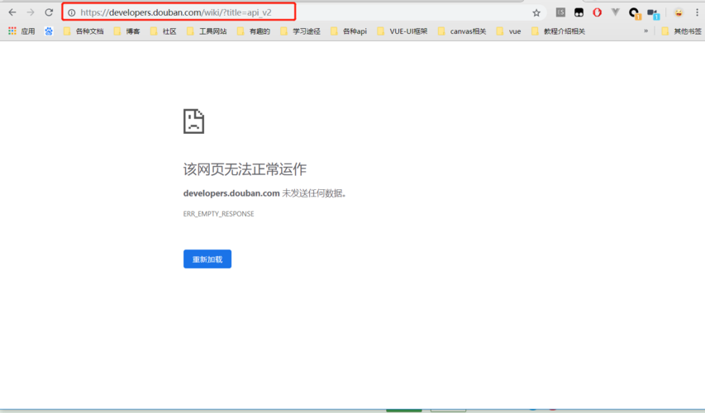Open the 有趣的 bookmark folder
705x413 pixels.
point(254,31)
